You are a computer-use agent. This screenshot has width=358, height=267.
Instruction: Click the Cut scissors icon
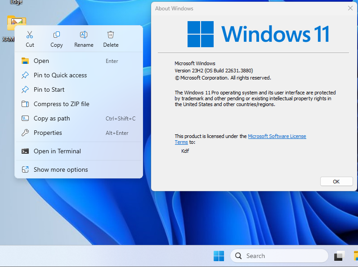tap(30, 35)
